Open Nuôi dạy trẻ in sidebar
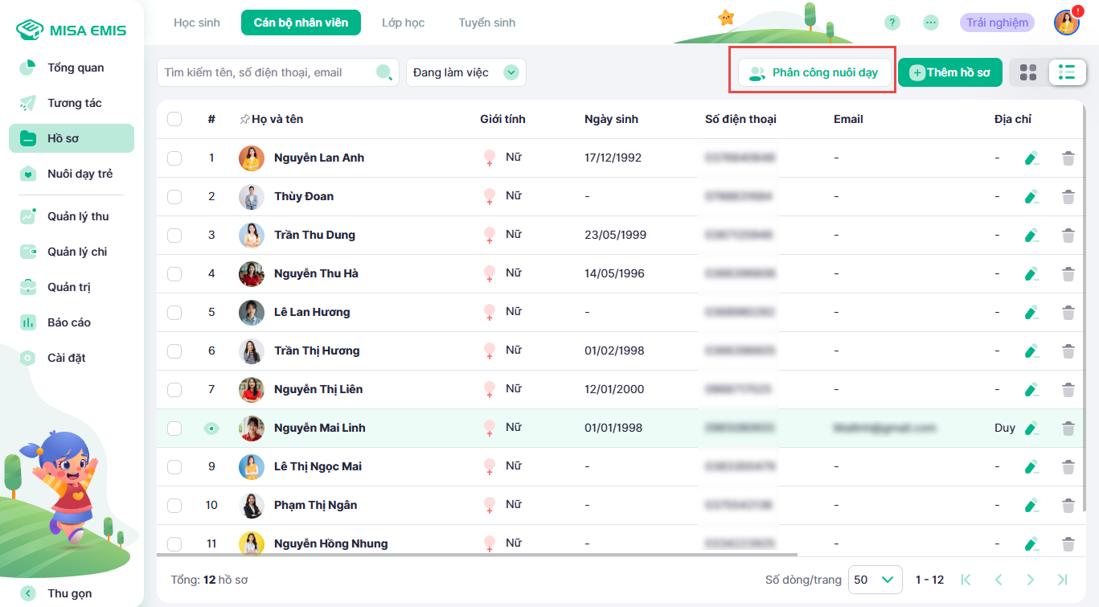Image resolution: width=1099 pixels, height=607 pixels. point(80,174)
